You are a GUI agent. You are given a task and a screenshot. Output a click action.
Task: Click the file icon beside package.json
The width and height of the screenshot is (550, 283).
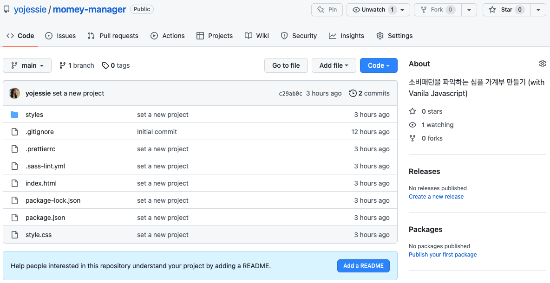click(14, 218)
